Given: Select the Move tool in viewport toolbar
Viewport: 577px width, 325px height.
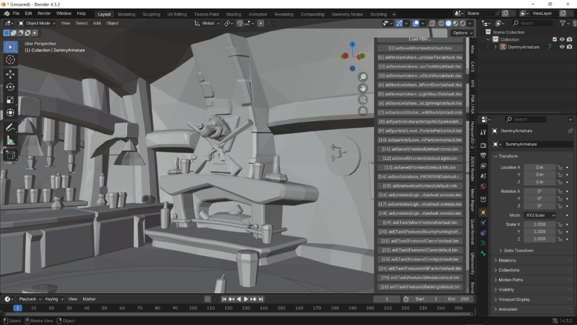Looking at the screenshot, I should (10, 74).
